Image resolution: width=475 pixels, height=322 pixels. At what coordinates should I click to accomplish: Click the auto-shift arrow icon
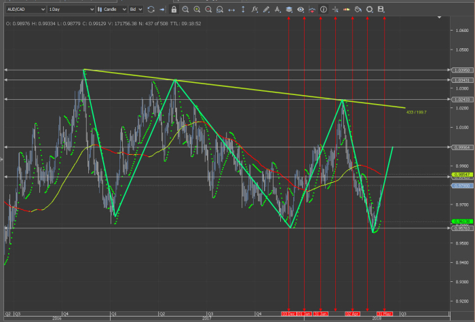click(x=162, y=10)
